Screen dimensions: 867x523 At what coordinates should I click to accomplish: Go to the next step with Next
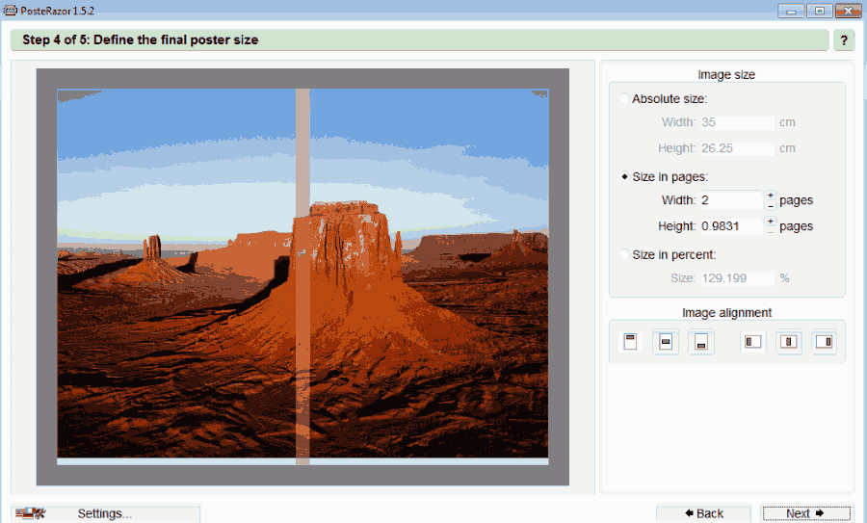(x=805, y=513)
